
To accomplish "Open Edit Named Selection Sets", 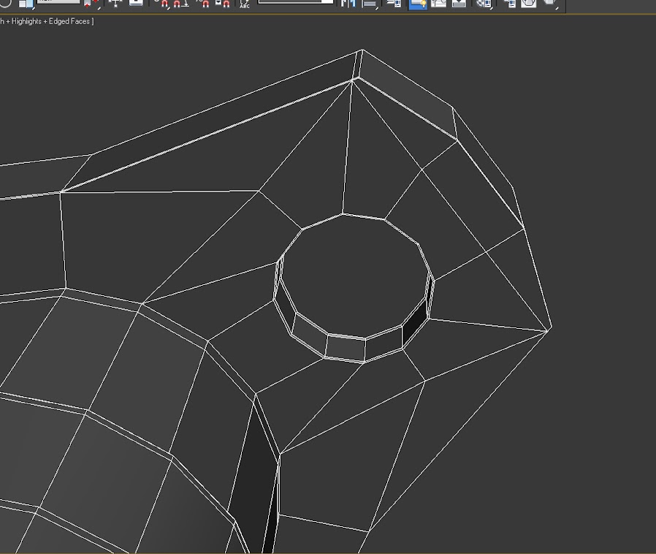I will [x=245, y=4].
